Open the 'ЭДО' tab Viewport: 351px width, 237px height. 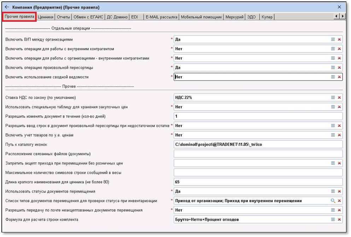(252, 17)
